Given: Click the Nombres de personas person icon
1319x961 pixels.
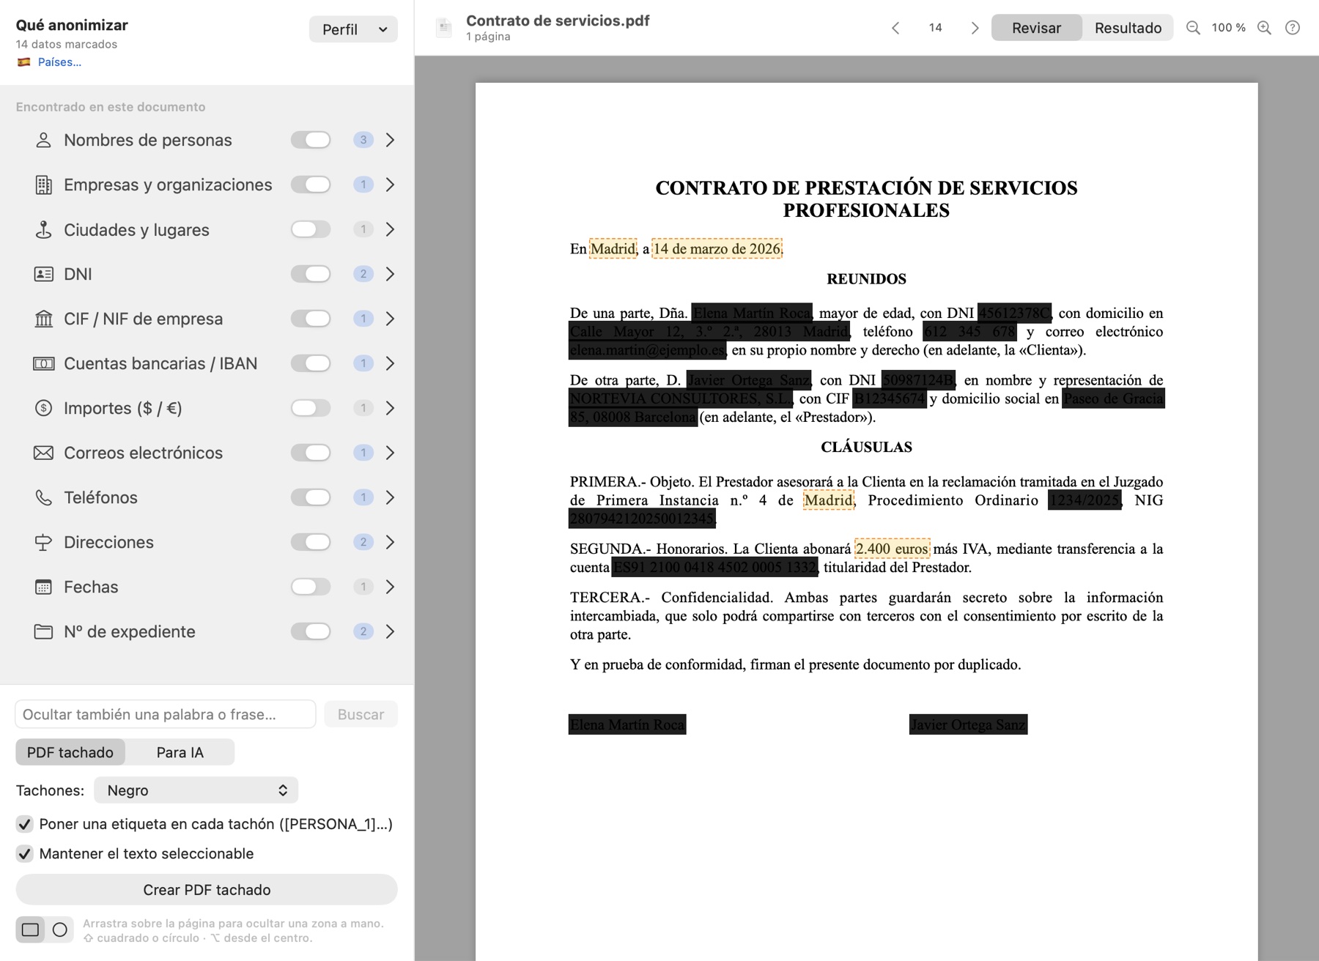Looking at the screenshot, I should pos(44,140).
